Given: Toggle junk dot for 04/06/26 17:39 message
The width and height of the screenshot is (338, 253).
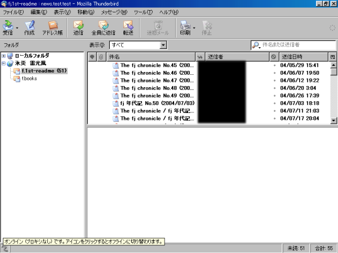Looking at the screenshot, I should click(x=274, y=96).
